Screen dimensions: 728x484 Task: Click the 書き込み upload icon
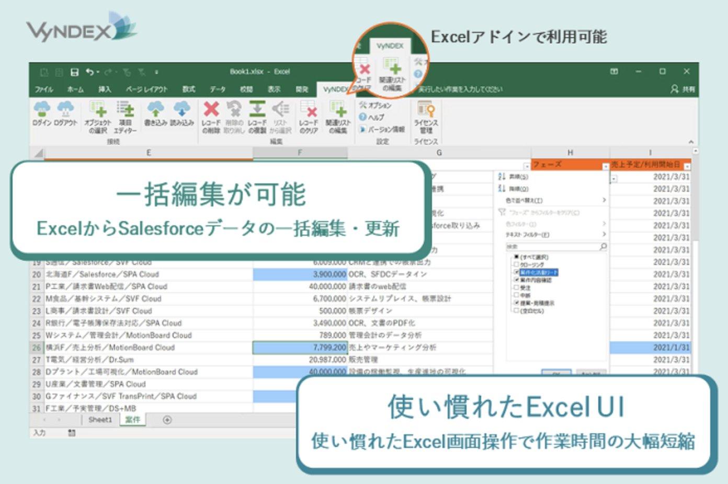(x=155, y=109)
